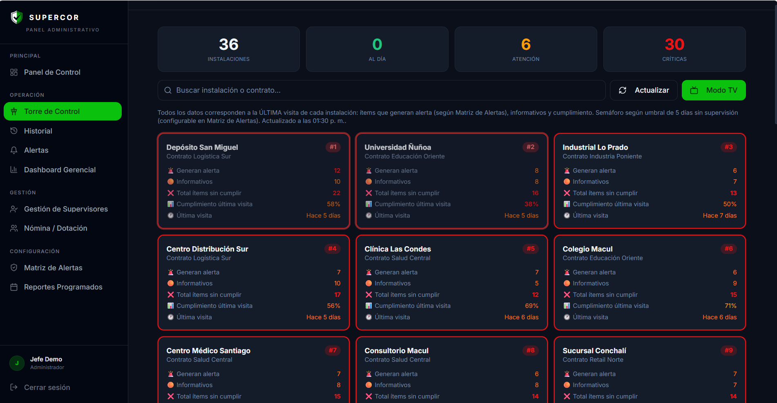
Task: Click the Nómina / Dotación people icon
Action: coord(14,228)
